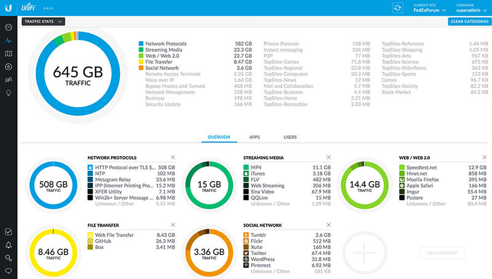
Task: Select the MP4 streaming row
Action: pyautogui.click(x=287, y=167)
